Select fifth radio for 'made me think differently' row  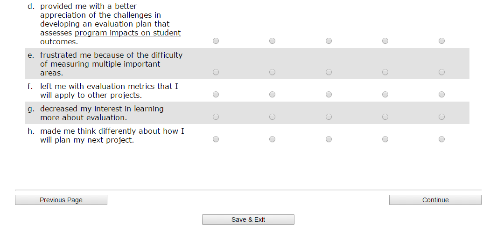[x=441, y=139]
